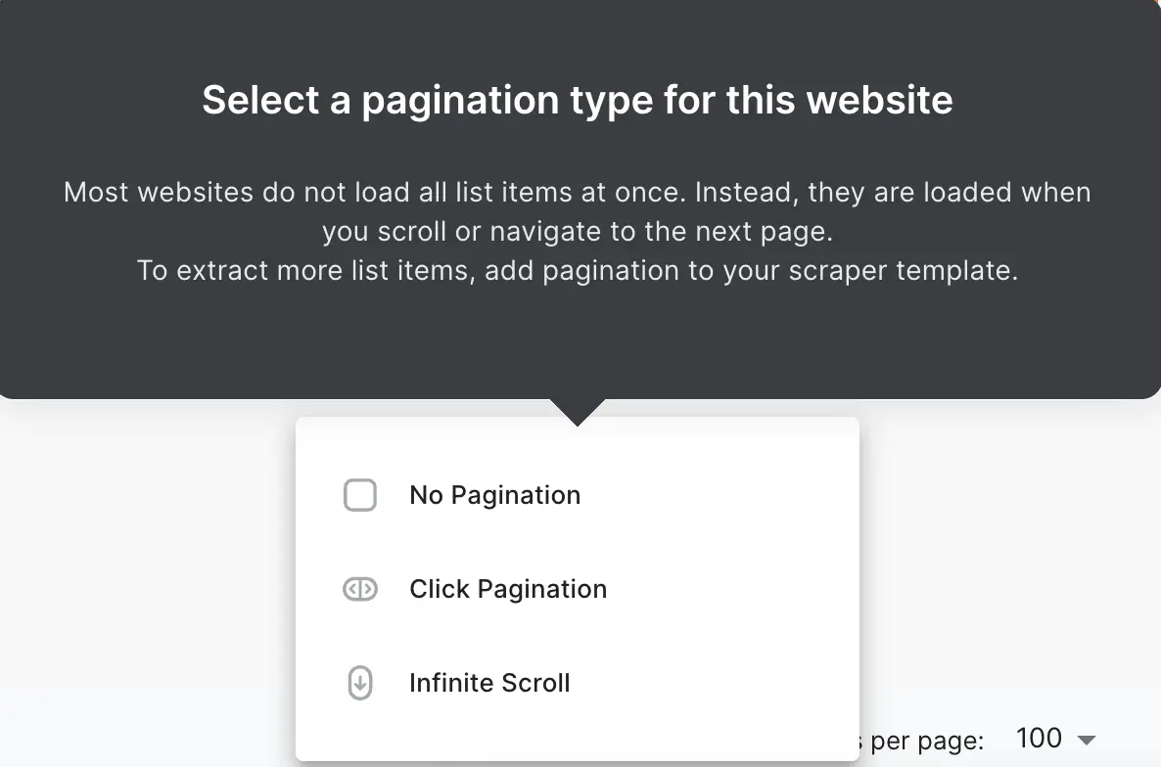This screenshot has width=1161, height=767.
Task: Choose Click Pagination from the pagination menu
Action: (x=508, y=589)
